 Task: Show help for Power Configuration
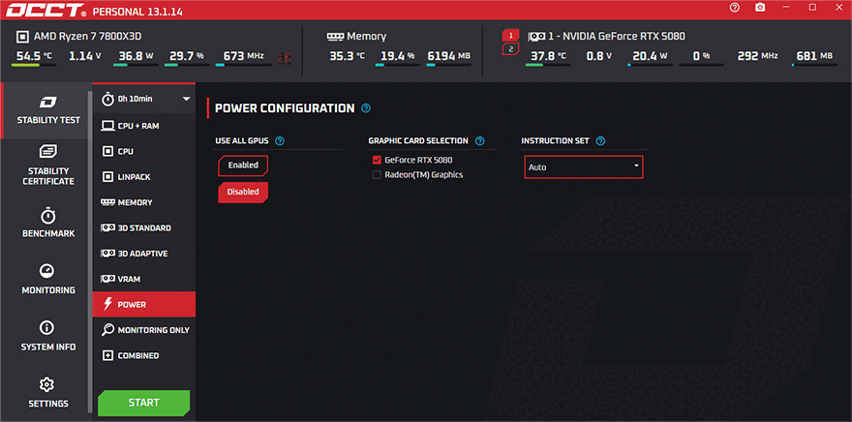click(366, 108)
